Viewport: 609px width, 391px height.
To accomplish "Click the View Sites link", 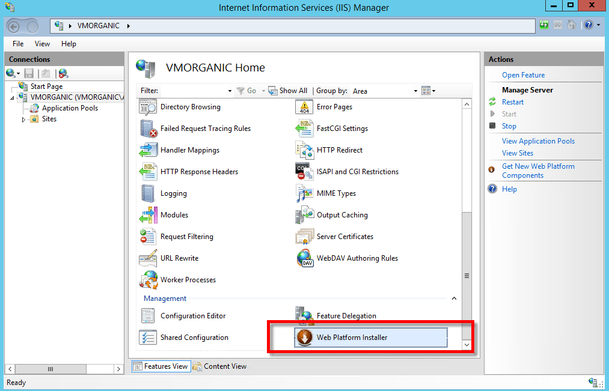I will [518, 153].
